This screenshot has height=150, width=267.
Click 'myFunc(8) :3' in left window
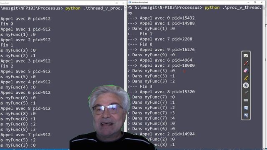pyautogui.click(x=20, y=130)
